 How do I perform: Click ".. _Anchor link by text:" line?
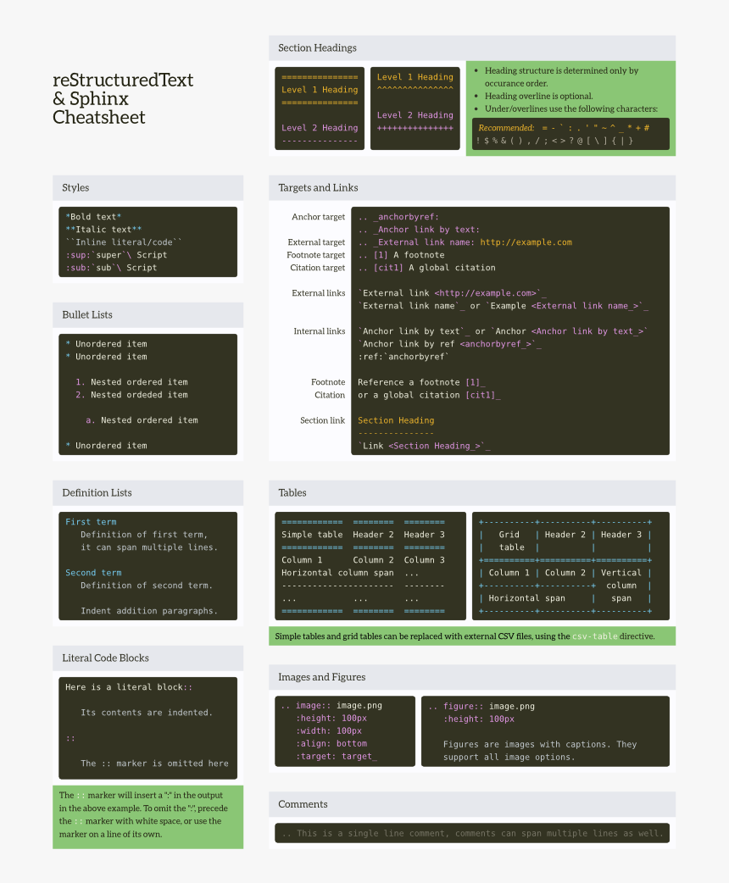click(x=419, y=230)
